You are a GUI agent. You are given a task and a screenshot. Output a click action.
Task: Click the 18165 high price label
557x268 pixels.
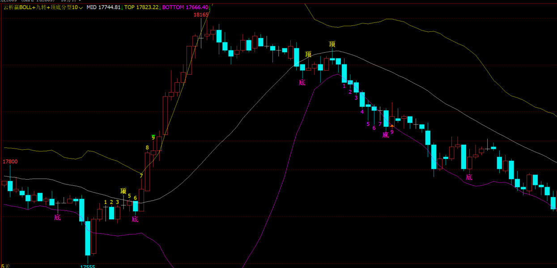click(201, 15)
